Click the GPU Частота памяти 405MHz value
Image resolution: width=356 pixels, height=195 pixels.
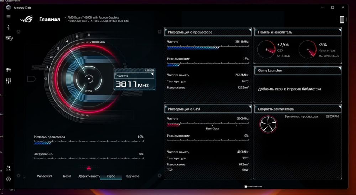pyautogui.click(x=243, y=152)
